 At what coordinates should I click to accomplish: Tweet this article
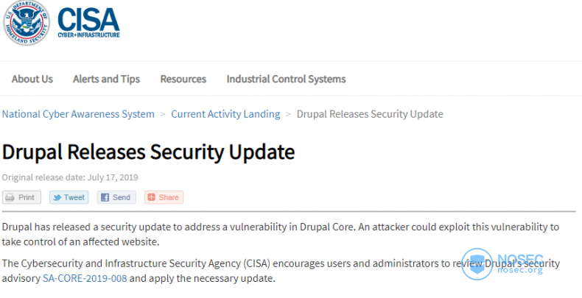(x=69, y=197)
